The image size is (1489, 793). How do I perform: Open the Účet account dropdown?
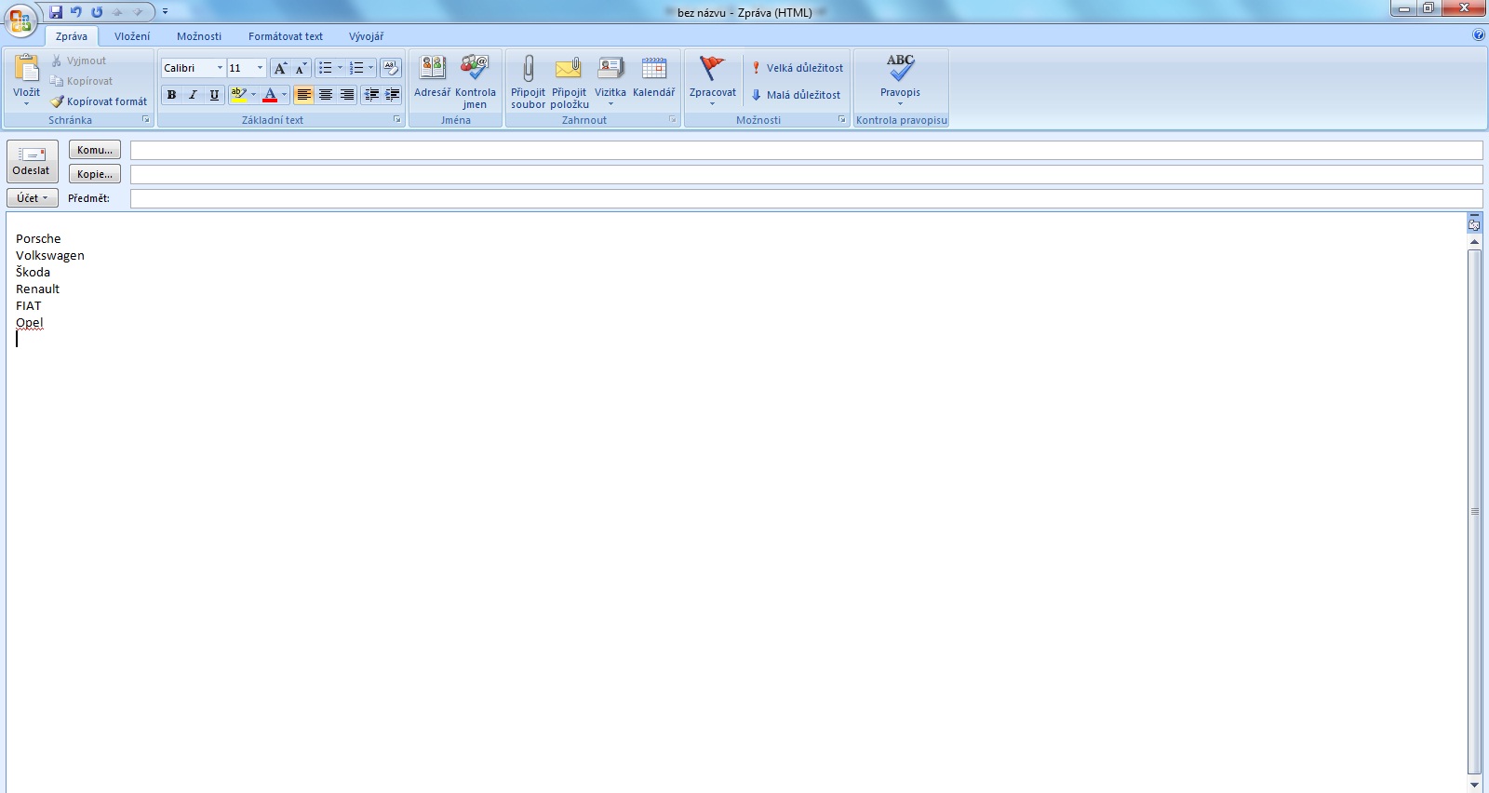click(33, 198)
